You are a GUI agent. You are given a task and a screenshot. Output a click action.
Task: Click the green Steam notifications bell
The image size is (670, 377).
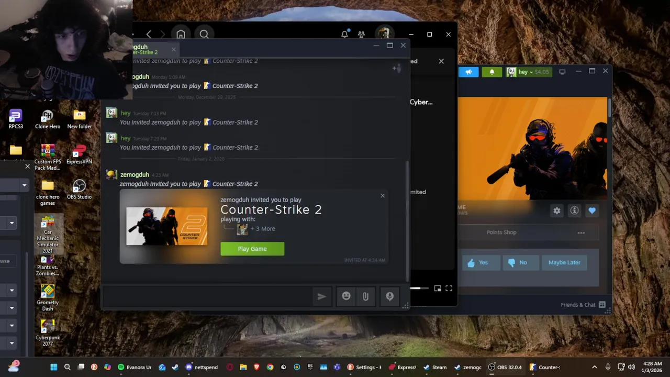point(492,72)
